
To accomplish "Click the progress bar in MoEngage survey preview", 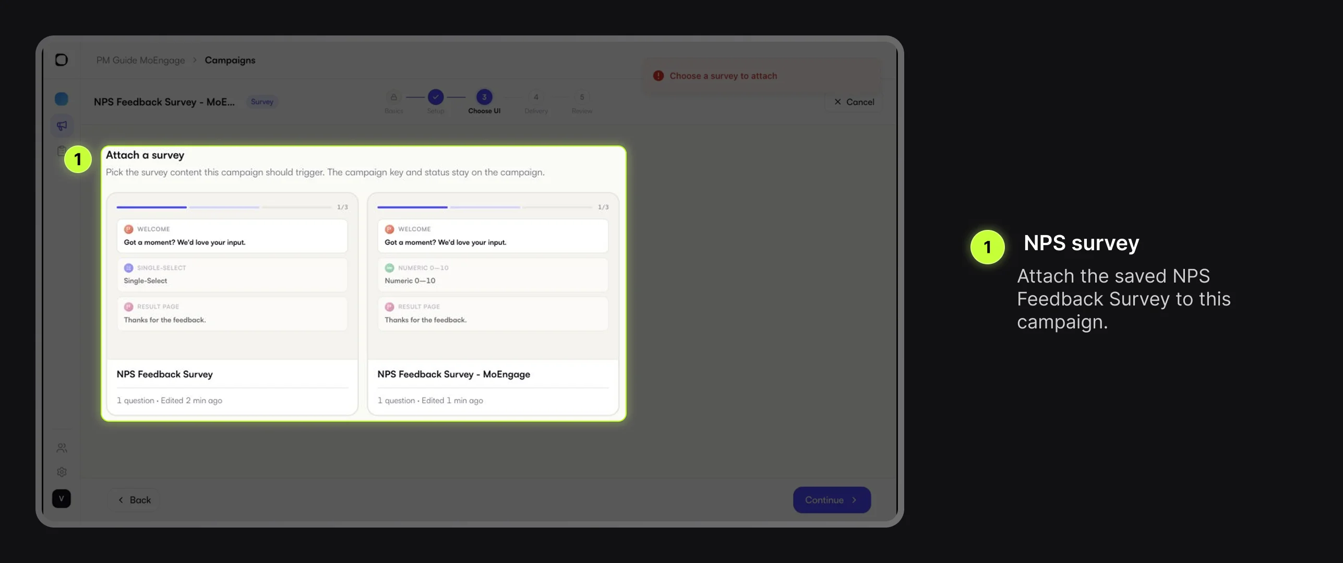I will pos(485,207).
